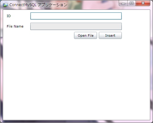Click blank space right of Insert button
The image size is (153, 123).
(136, 35)
